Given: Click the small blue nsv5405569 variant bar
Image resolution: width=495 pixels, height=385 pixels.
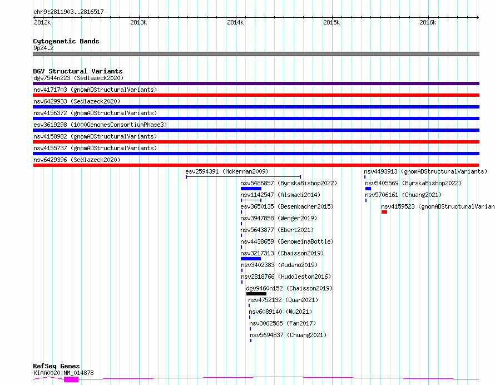Looking at the screenshot, I should click(x=368, y=189).
